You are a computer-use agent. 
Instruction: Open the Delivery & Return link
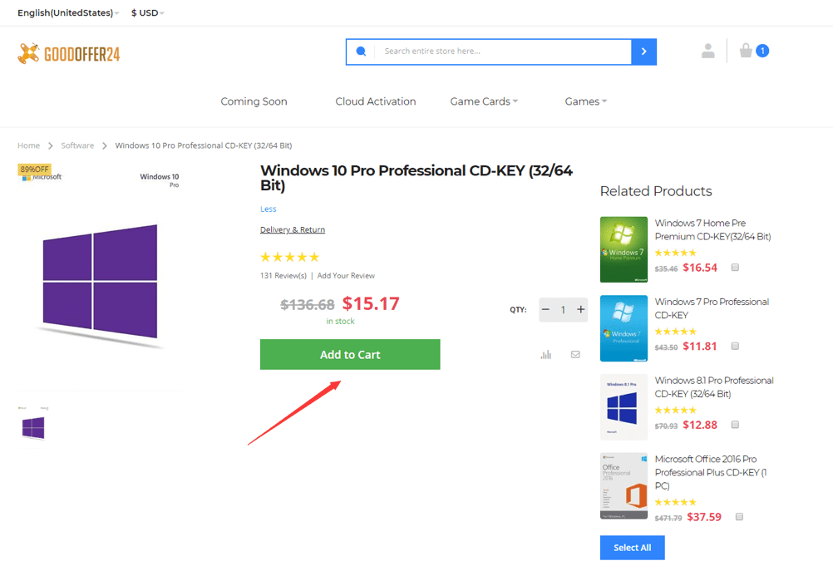coord(293,230)
